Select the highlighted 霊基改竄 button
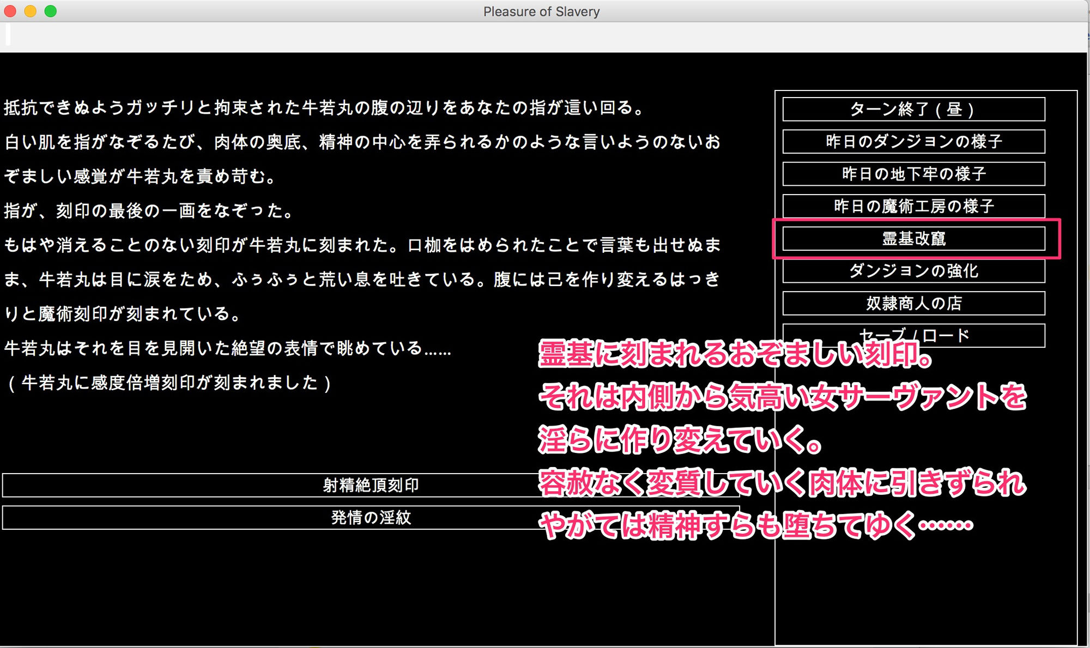The height and width of the screenshot is (648, 1090). point(913,239)
